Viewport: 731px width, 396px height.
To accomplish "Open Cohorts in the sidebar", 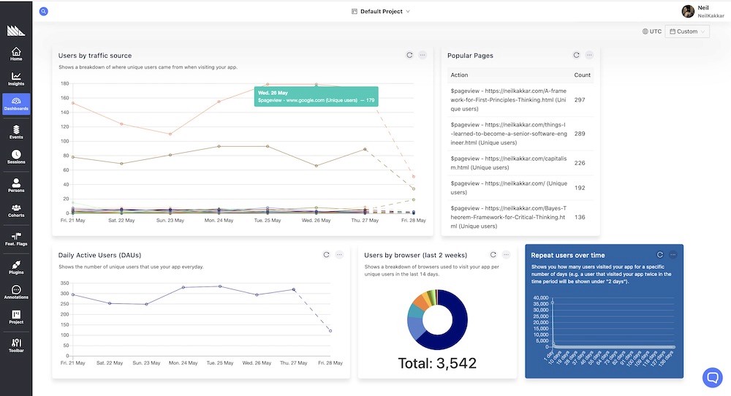I will coord(16,210).
